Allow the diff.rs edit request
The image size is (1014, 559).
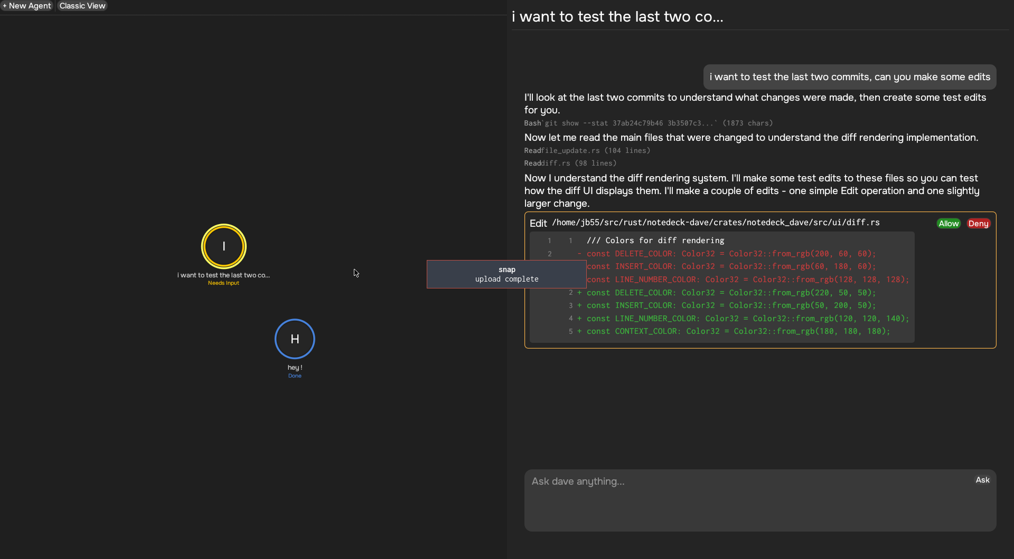[949, 224]
